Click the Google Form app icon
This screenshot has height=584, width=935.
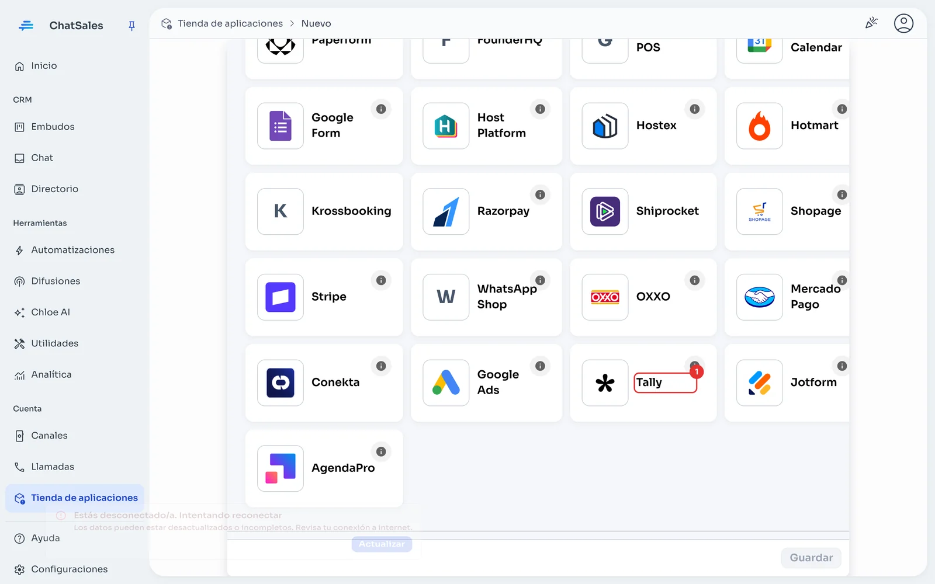coord(280,126)
